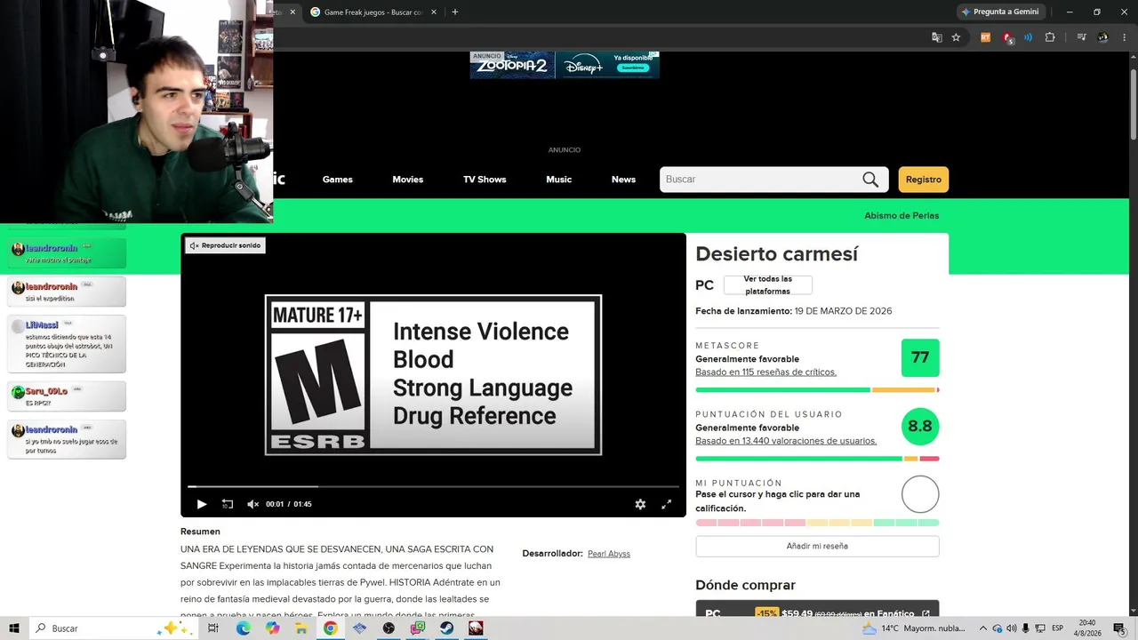The width and height of the screenshot is (1138, 640).
Task: Open Task View on the taskbar
Action: 213,628
